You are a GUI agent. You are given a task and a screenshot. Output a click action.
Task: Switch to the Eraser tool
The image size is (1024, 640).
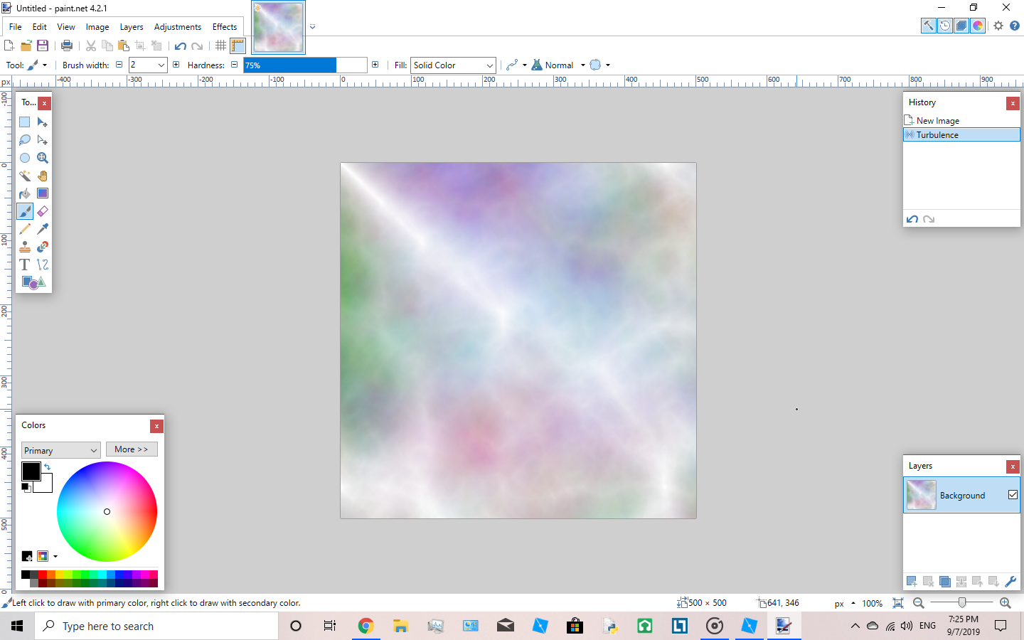[42, 211]
